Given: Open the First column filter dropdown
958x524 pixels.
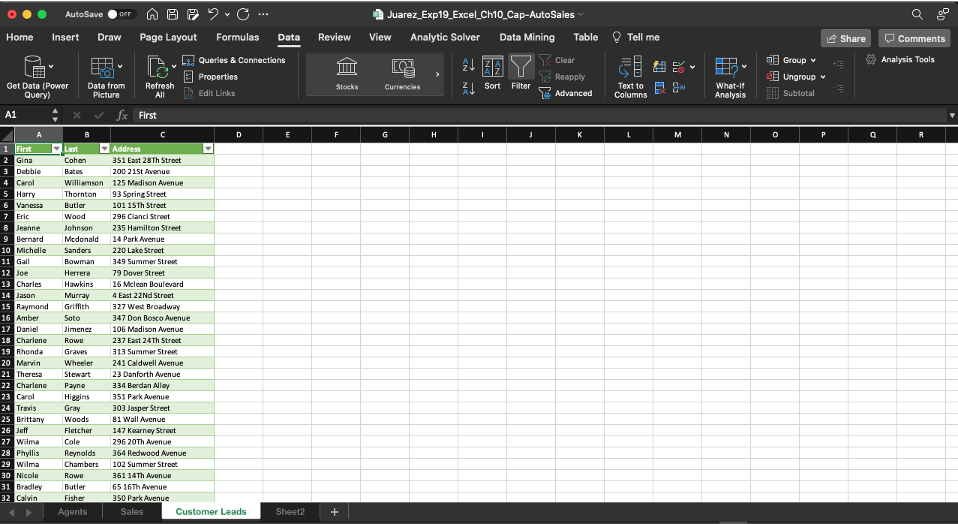Looking at the screenshot, I should tap(56, 149).
